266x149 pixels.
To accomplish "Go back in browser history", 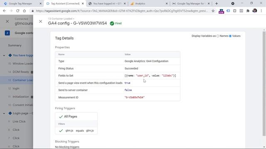I will point(5,11).
